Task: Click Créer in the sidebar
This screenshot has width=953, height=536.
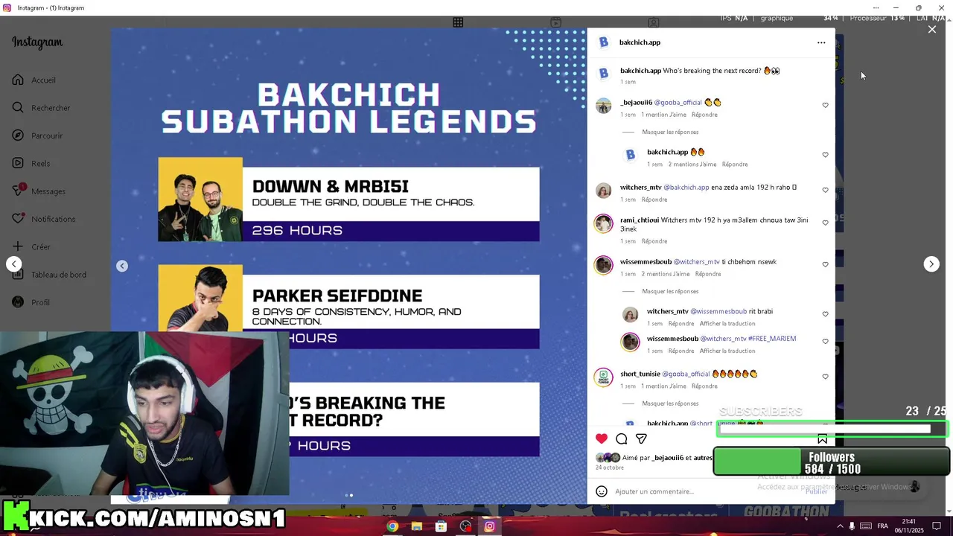Action: point(31,246)
